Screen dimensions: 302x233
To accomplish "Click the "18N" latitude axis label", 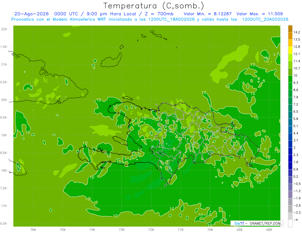I will [4, 170].
